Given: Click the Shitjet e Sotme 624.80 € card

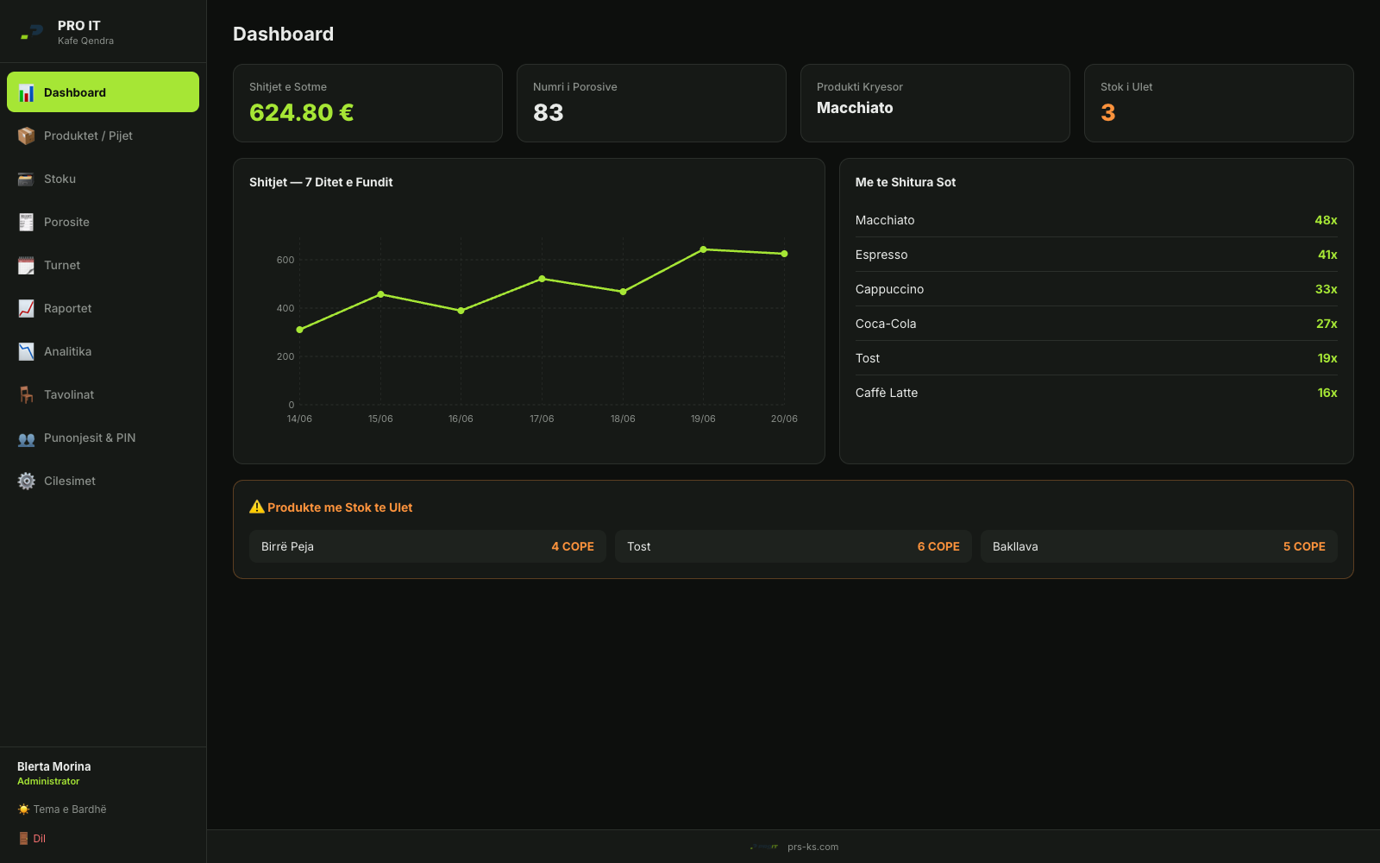Looking at the screenshot, I should pos(367,103).
